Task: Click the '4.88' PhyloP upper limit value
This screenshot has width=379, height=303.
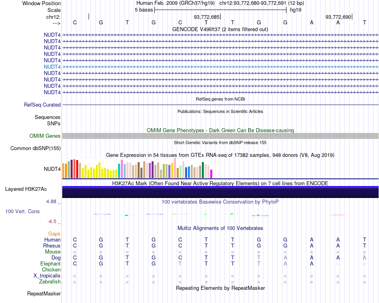Action: click(x=51, y=202)
